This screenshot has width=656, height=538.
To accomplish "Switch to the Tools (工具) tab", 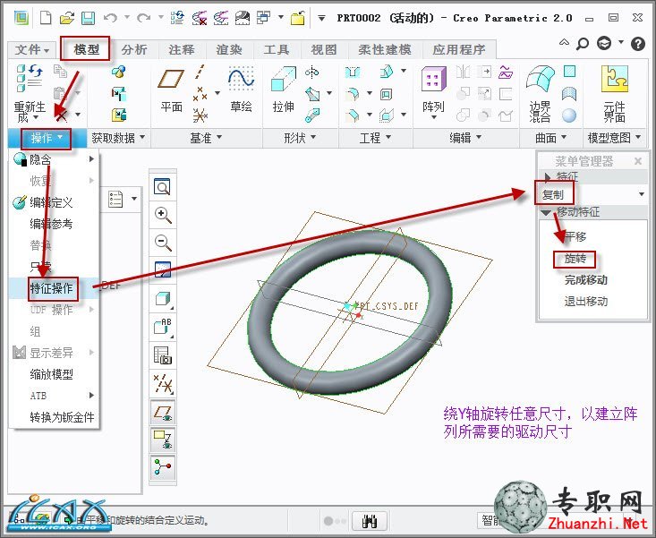I will pos(277,50).
